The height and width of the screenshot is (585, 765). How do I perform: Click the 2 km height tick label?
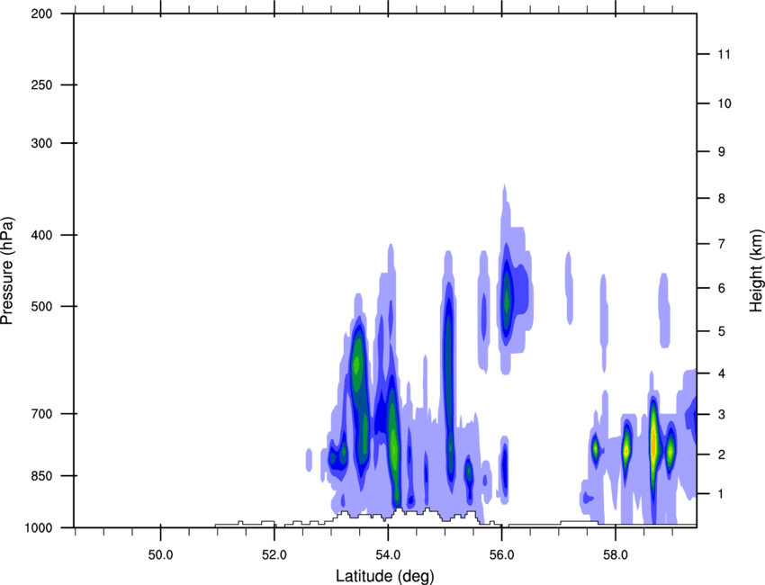point(721,454)
